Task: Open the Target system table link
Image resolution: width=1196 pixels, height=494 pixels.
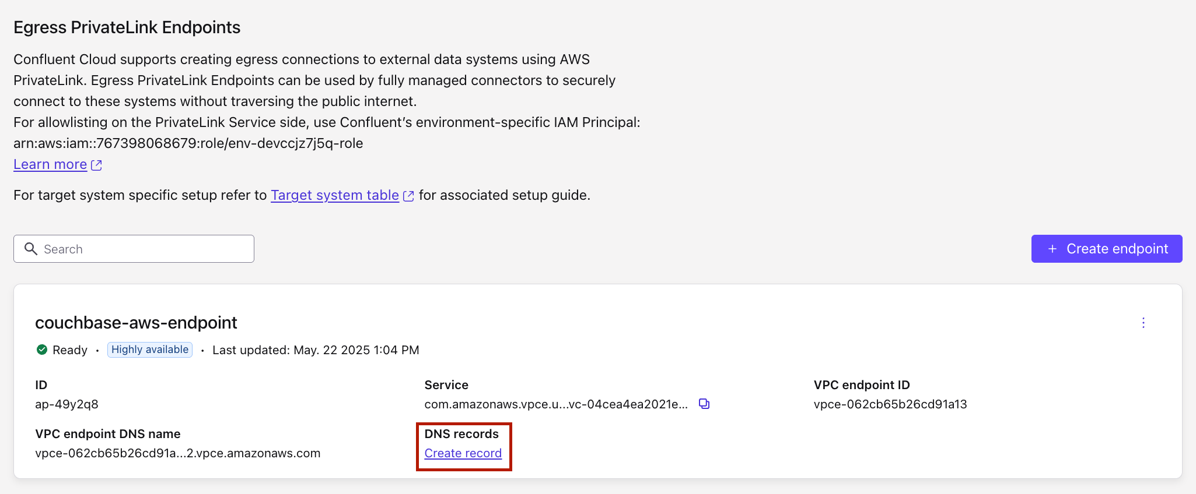Action: (334, 195)
